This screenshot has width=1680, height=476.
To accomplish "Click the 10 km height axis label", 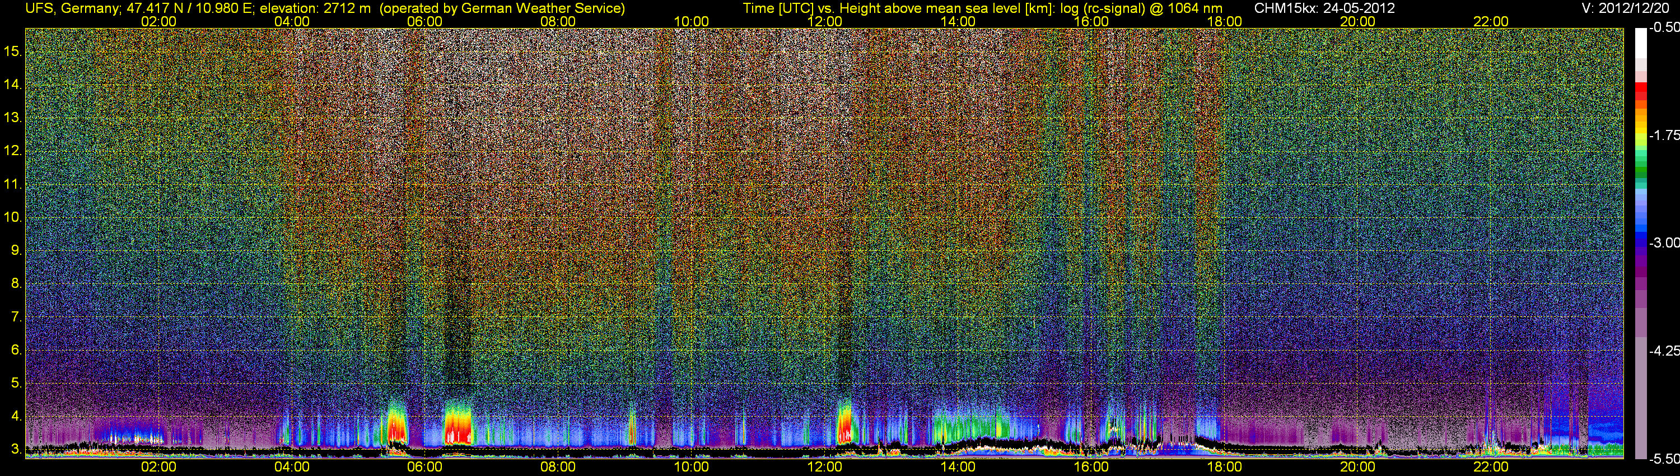I will click(13, 217).
